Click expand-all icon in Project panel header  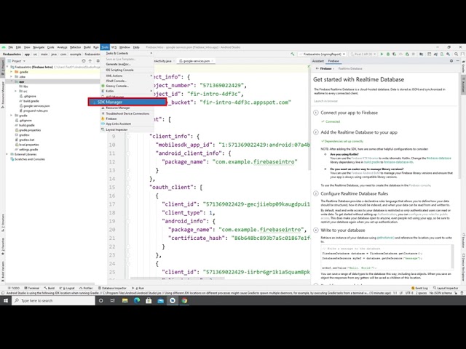click(x=90, y=61)
